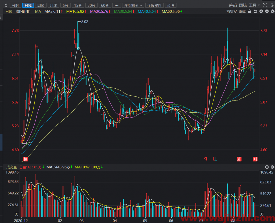Click the 8.02 high price marker
Image resolution: width=275 pixels, height=223 pixels.
coord(83,22)
